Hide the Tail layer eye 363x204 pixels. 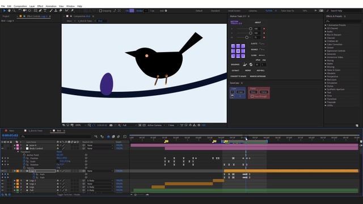2,190
